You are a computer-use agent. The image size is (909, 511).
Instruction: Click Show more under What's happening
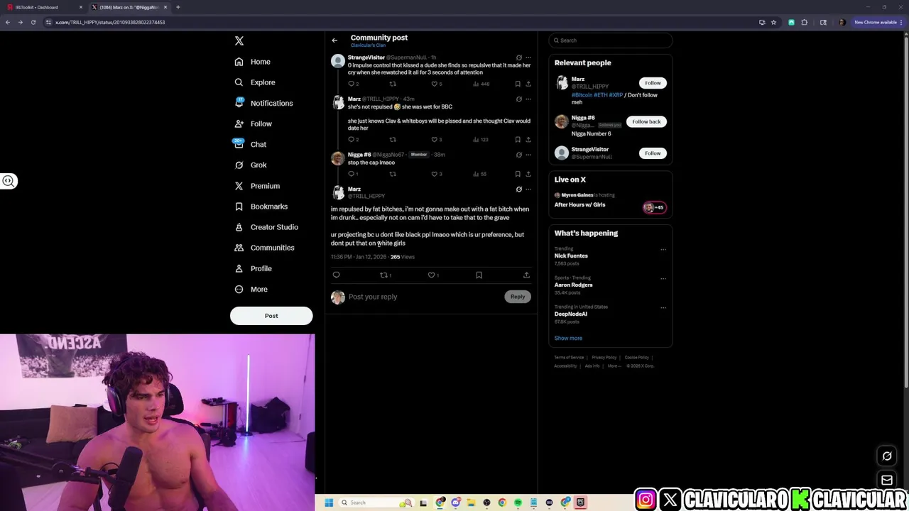pos(568,339)
